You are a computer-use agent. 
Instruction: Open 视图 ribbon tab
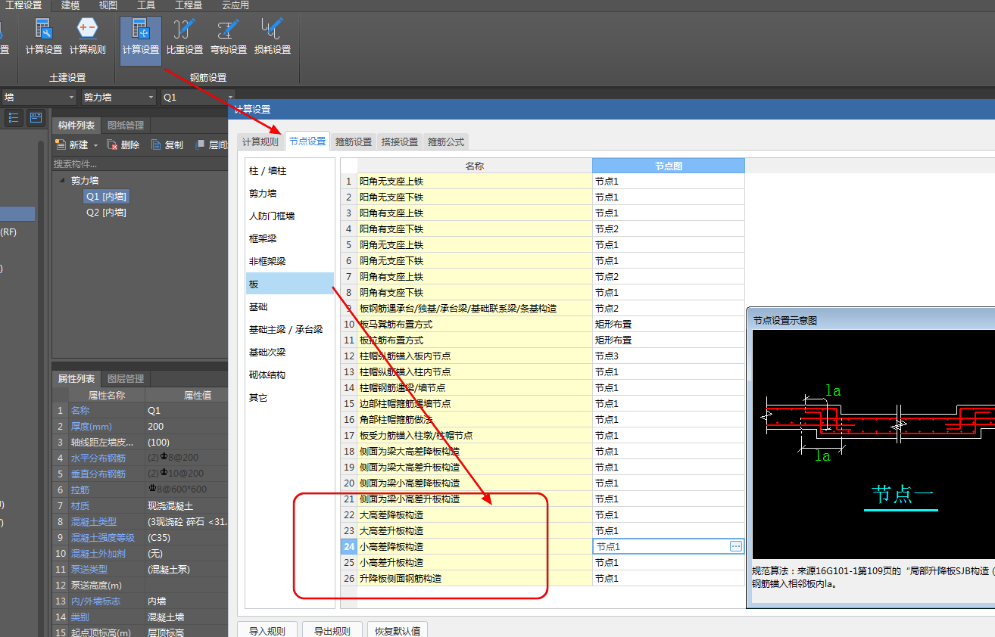tap(108, 5)
